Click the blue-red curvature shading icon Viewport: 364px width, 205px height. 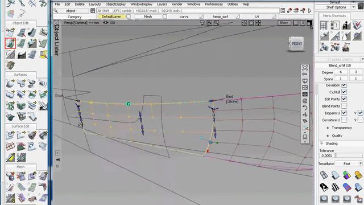click(346, 187)
